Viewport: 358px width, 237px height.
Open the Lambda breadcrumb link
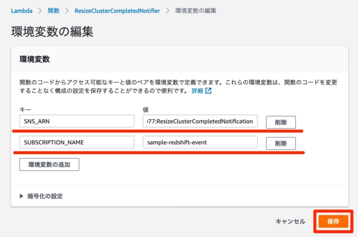22,11
